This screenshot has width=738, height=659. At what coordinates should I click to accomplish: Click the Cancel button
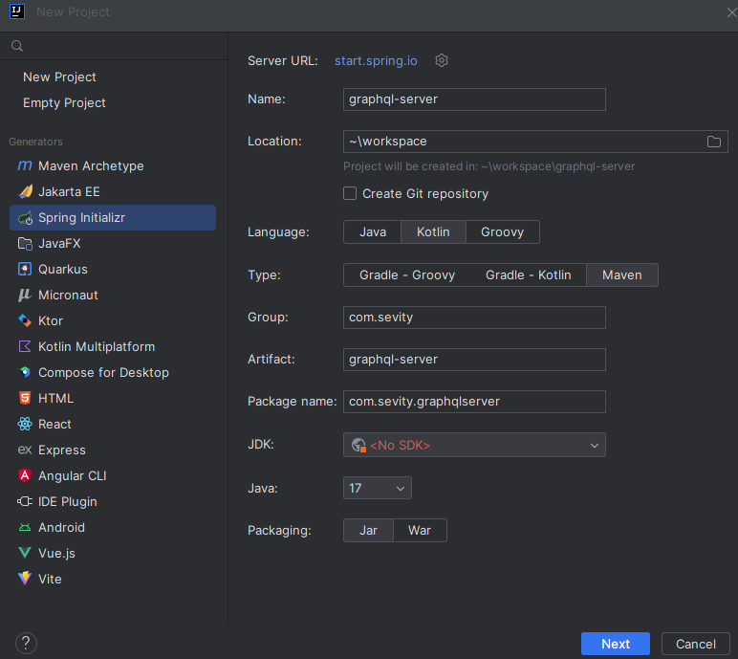[696, 644]
